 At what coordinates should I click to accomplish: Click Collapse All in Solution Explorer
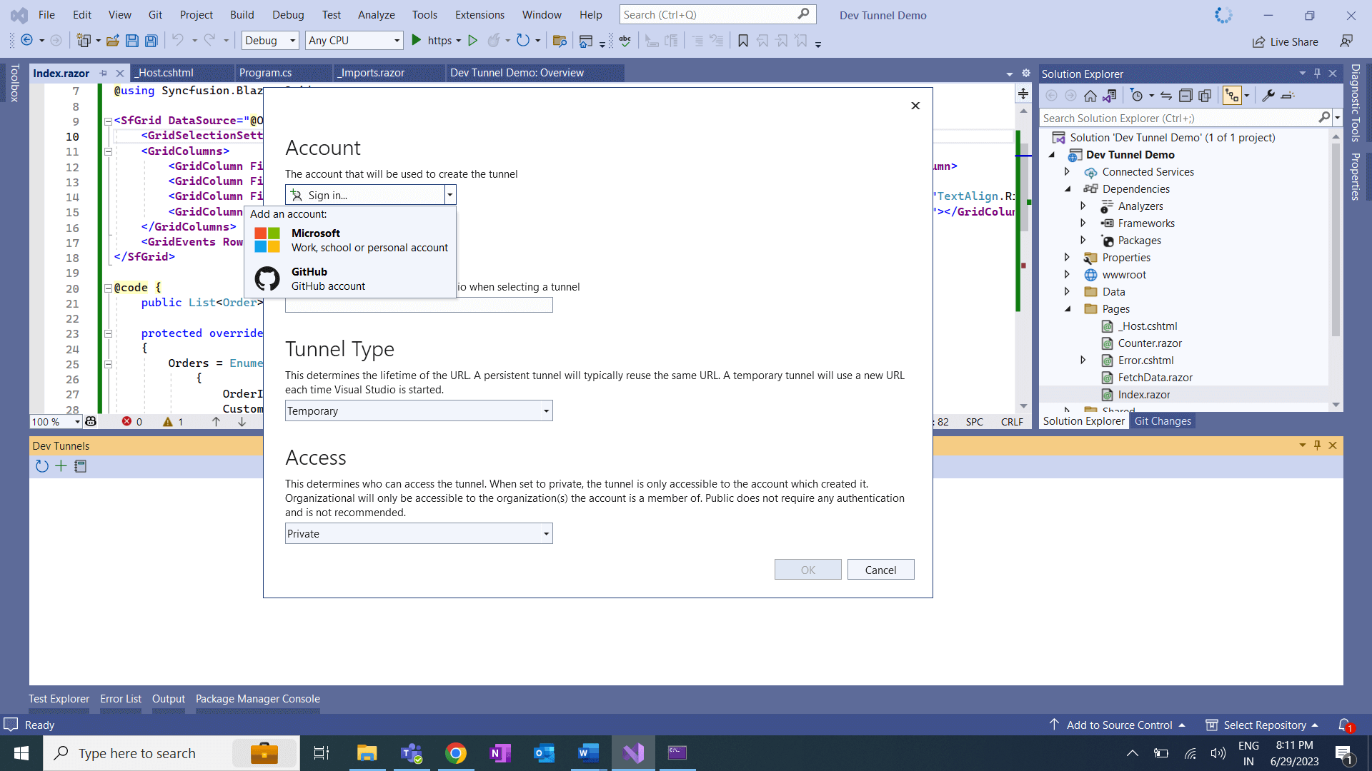[1185, 96]
